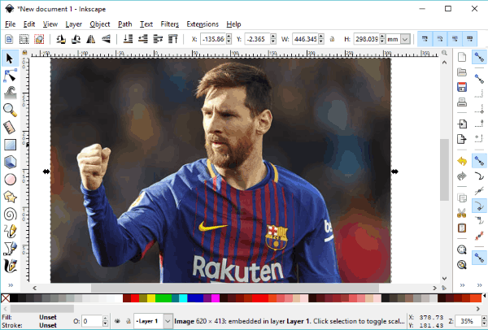Open the Path menu

point(124,24)
